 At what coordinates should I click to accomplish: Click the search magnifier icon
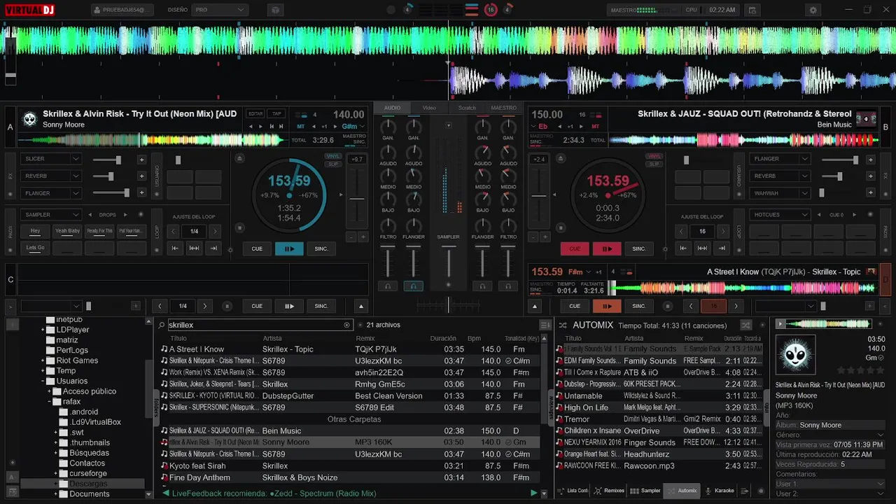tap(162, 325)
